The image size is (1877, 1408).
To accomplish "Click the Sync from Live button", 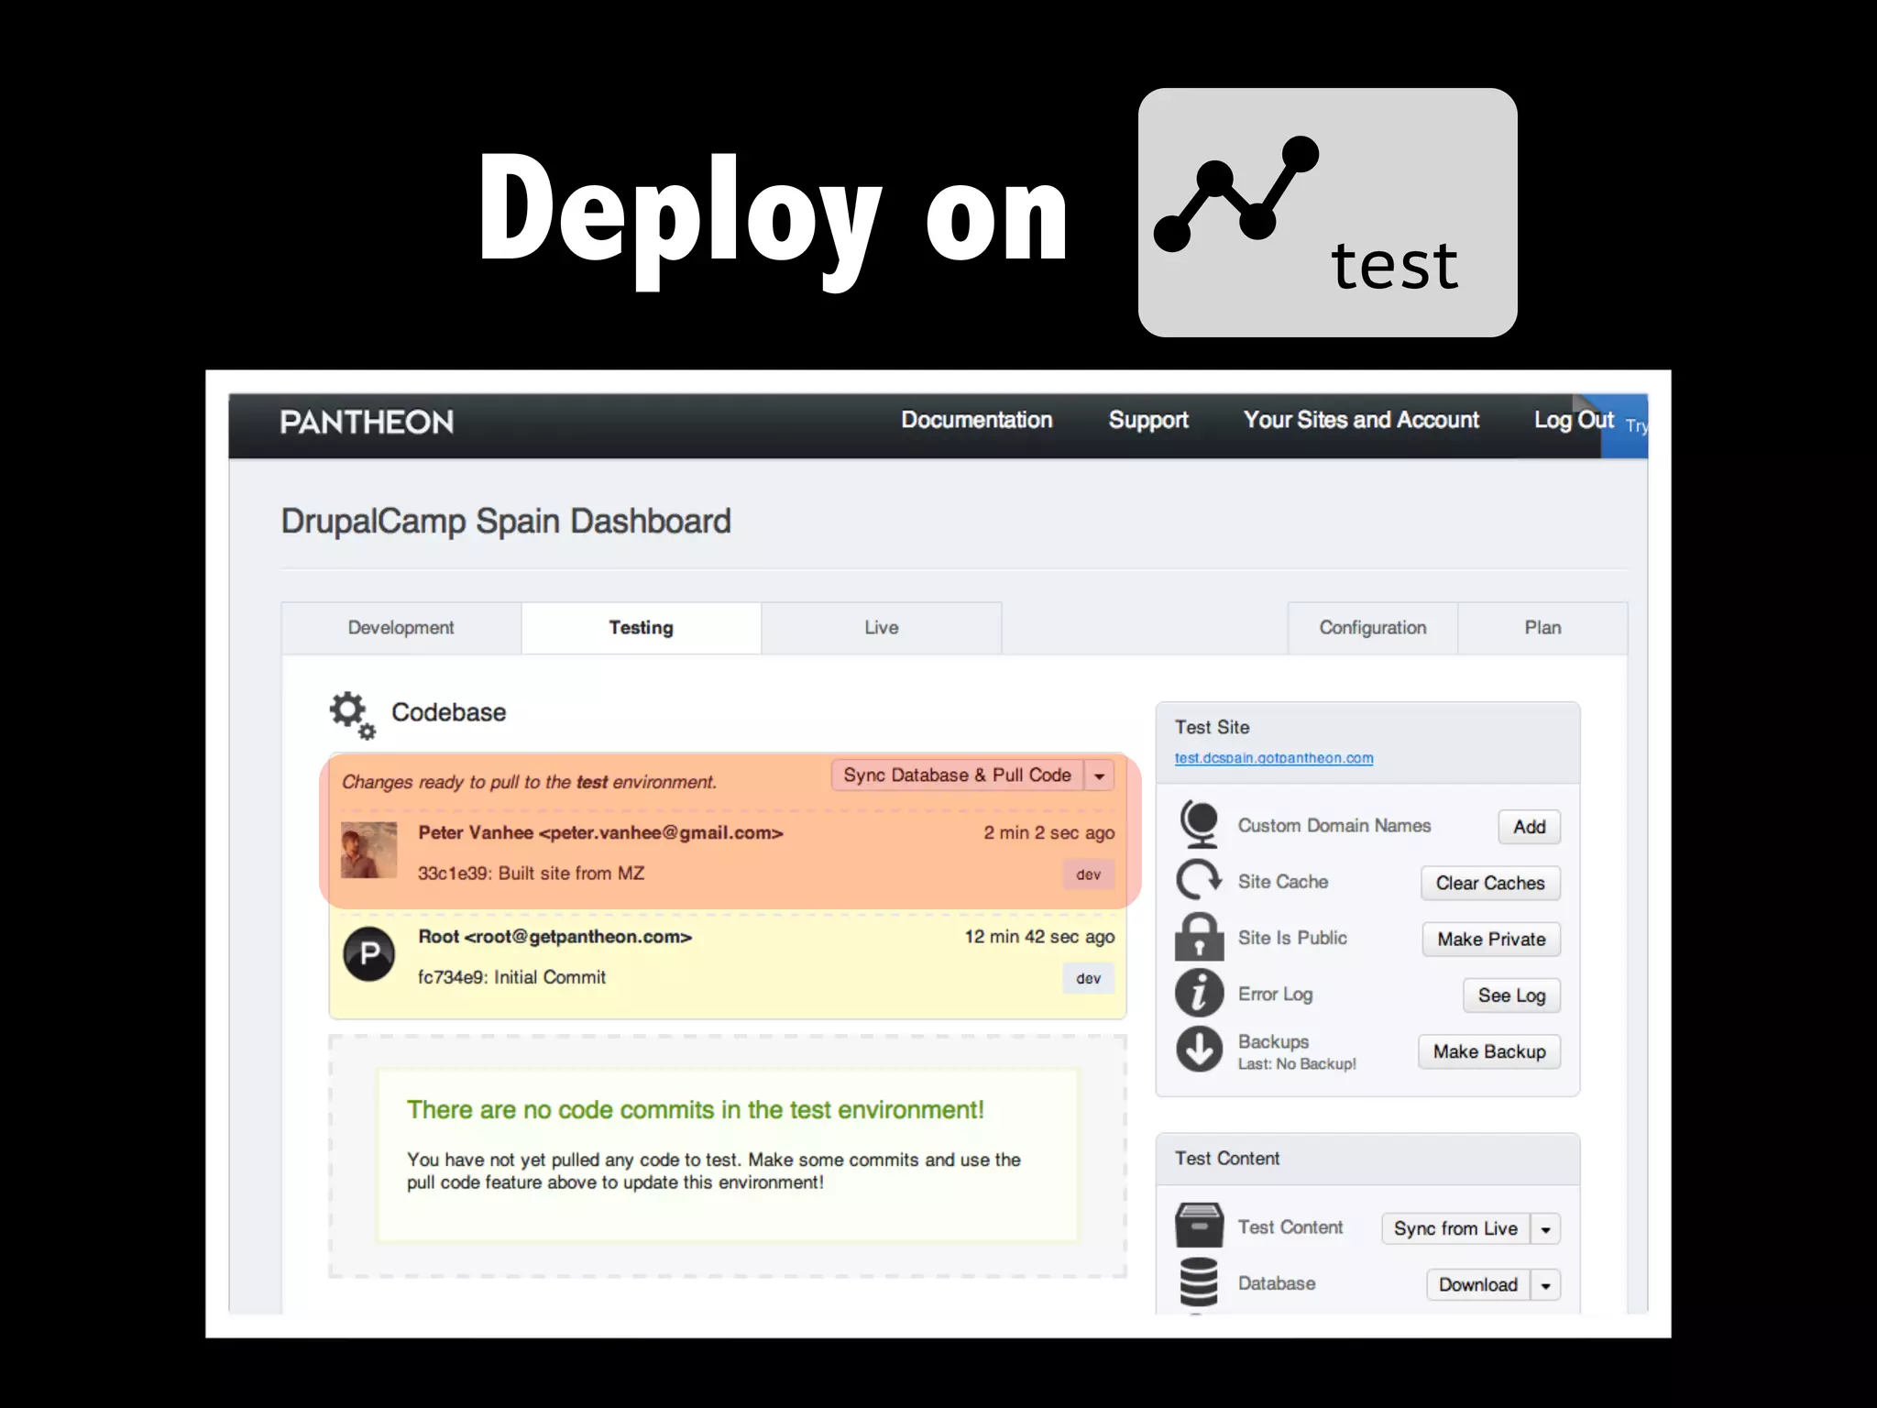I will point(1455,1229).
